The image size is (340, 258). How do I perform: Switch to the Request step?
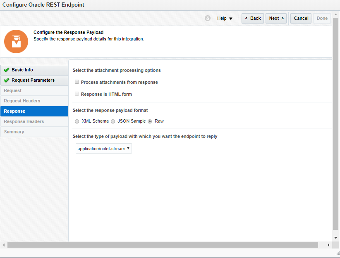click(x=34, y=90)
